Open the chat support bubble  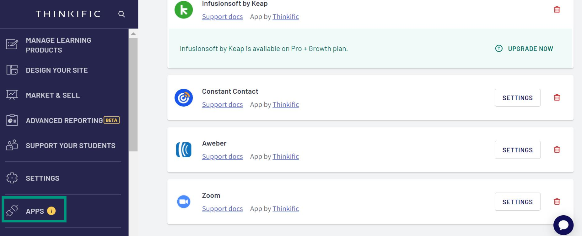(x=563, y=225)
